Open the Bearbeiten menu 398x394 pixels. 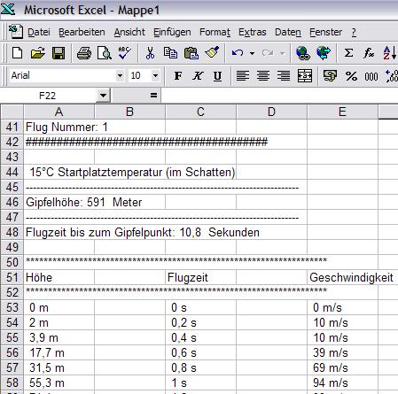pos(82,32)
